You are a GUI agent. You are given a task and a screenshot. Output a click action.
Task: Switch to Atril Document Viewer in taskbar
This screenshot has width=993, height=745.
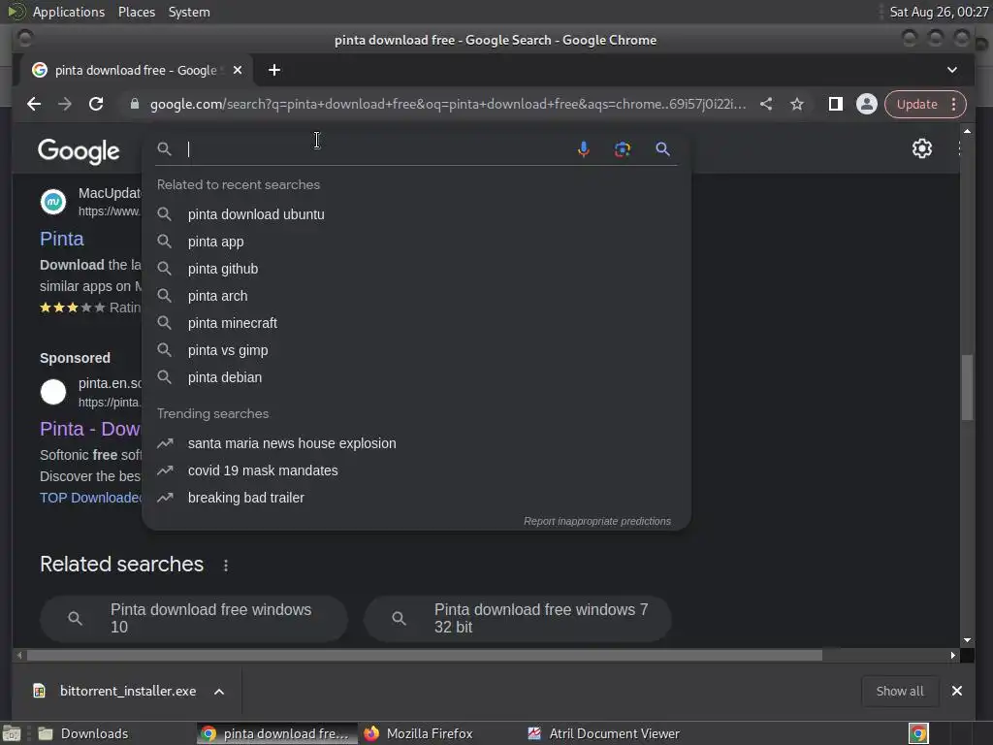point(604,733)
